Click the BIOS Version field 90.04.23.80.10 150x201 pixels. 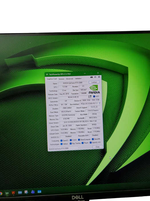pyautogui.click(x=73, y=97)
